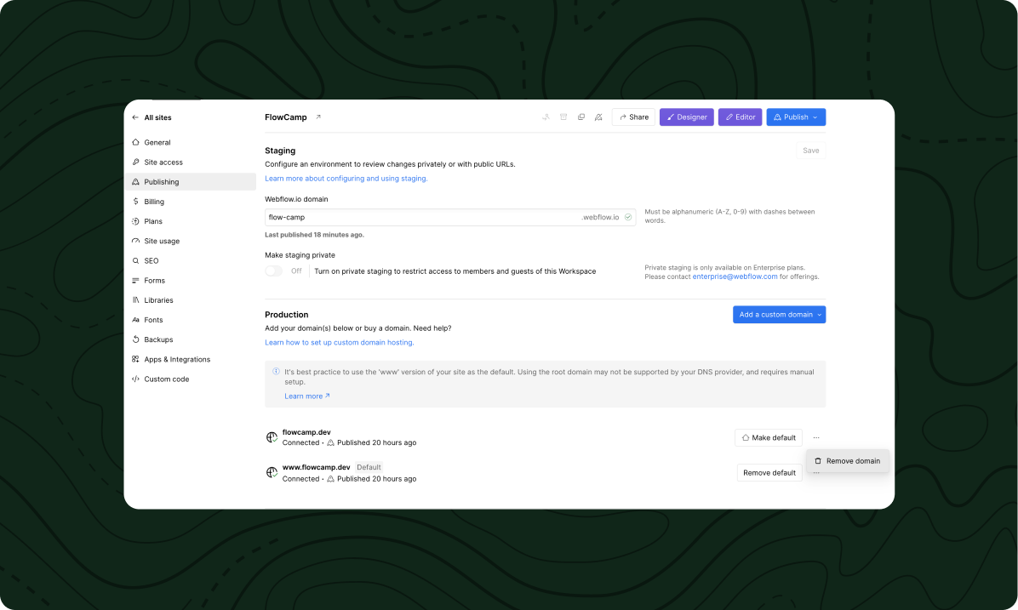Click the FlowCamp site title
This screenshot has width=1018, height=610.
tap(286, 117)
